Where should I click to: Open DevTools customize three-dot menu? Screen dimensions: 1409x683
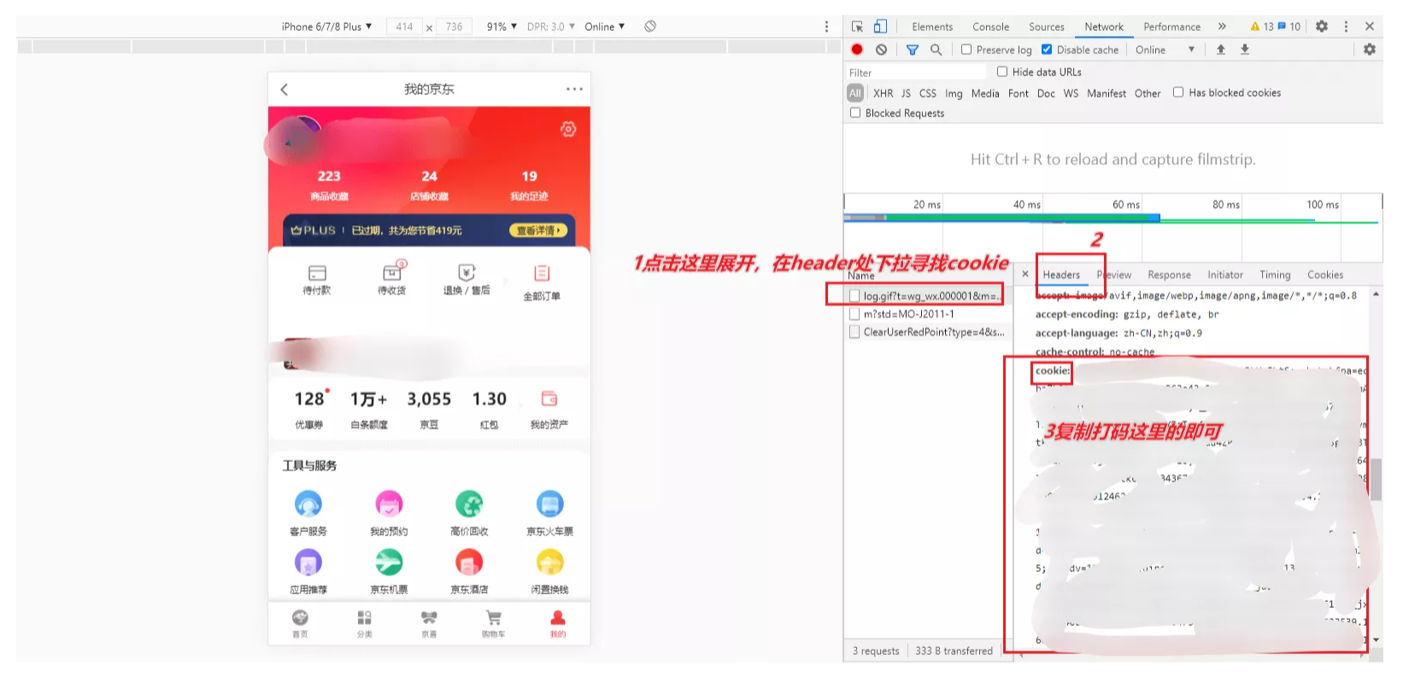1346,26
